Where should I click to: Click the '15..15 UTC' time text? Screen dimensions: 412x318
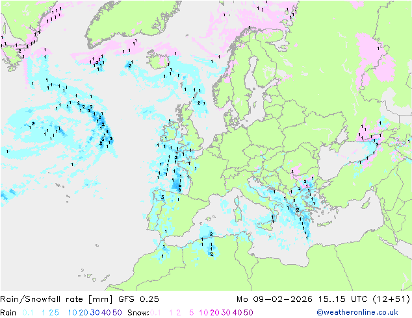342,299
